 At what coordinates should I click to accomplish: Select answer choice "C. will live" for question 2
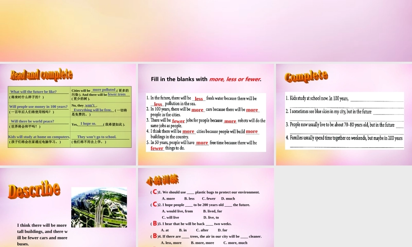pyautogui.click(x=170, y=217)
